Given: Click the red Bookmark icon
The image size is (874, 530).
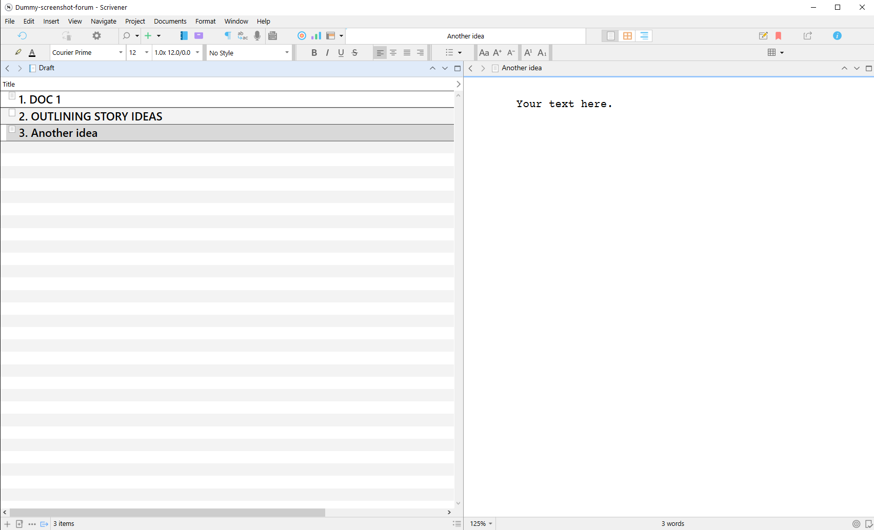Looking at the screenshot, I should [x=778, y=36].
